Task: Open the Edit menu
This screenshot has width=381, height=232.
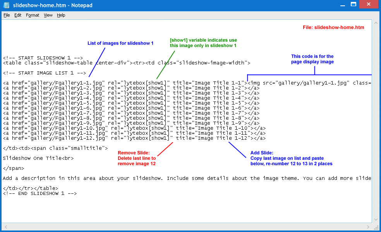Action: click(x=17, y=15)
